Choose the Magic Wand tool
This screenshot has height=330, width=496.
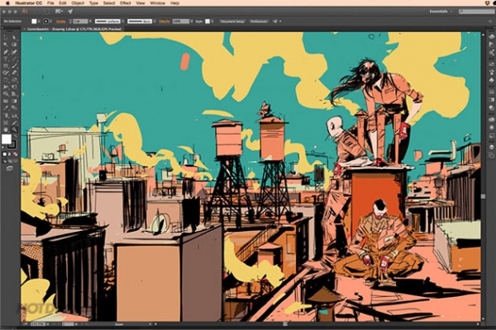6,45
